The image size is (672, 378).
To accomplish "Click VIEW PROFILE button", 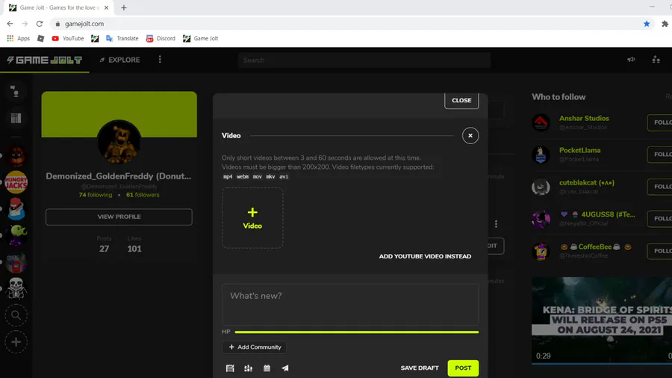I will coord(119,217).
